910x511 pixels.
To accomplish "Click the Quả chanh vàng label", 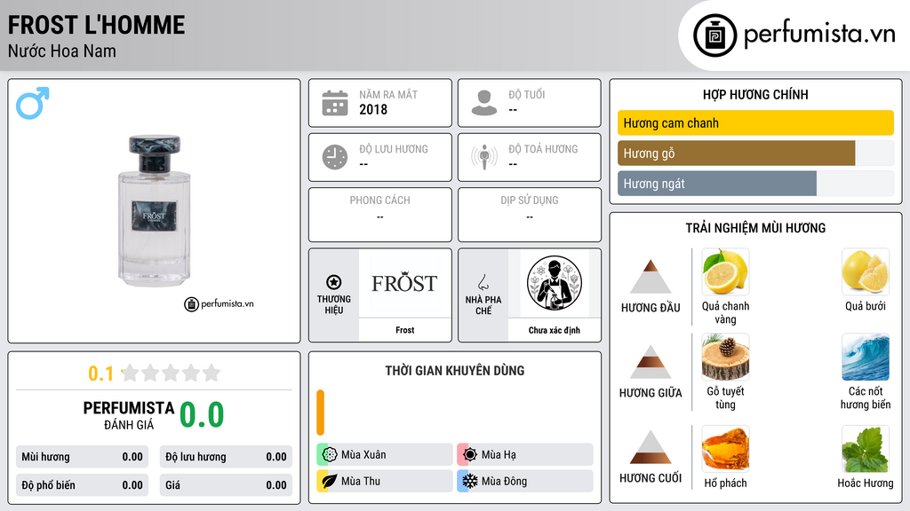I will coord(725,313).
